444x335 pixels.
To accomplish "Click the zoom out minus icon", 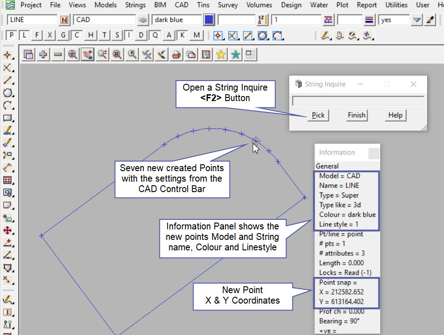I will tap(58, 55).
